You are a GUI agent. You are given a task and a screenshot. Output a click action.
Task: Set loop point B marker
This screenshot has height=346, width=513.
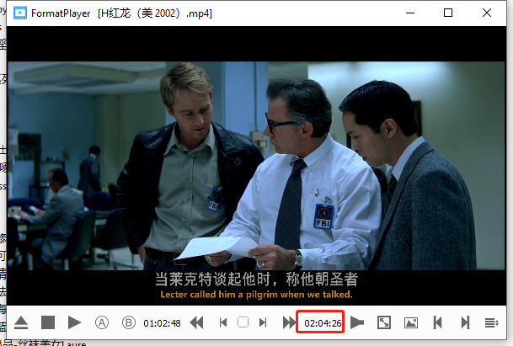pos(129,322)
